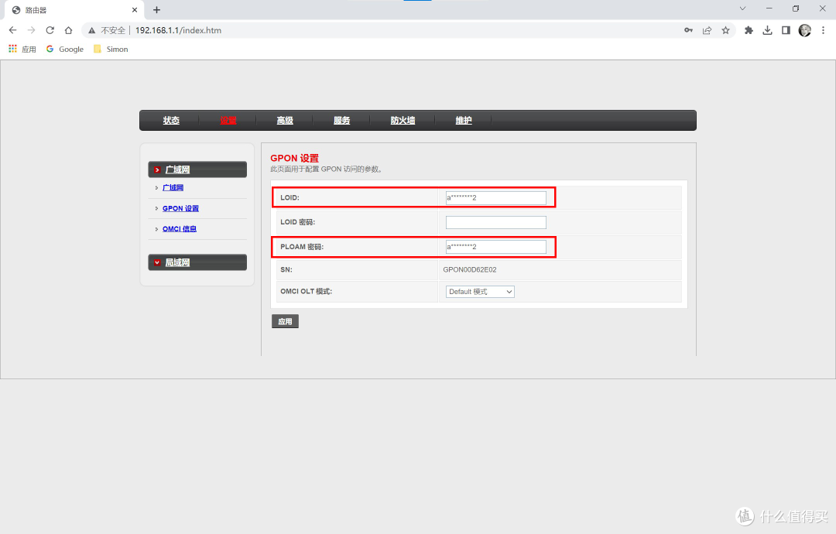Screen dimensions: 836x534
Task: Open the Simon bookmarks folder
Action: (111, 49)
